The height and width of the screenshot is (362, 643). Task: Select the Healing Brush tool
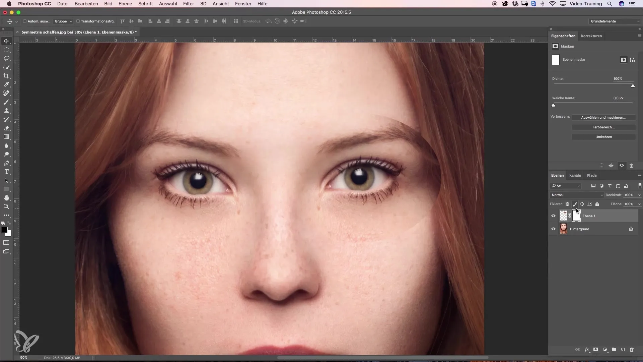point(6,93)
